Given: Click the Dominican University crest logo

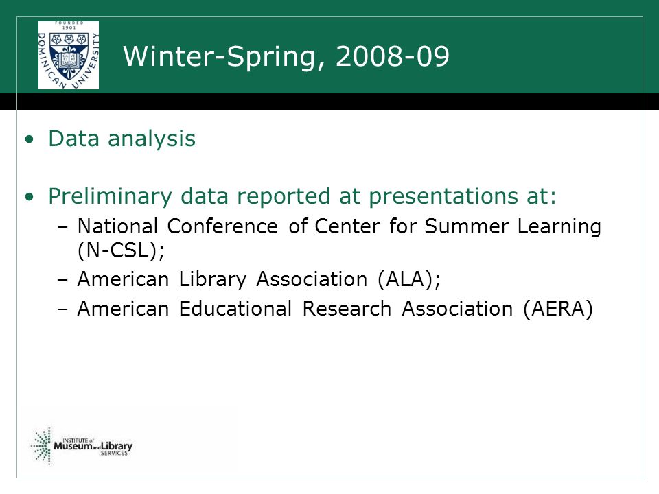Looking at the screenshot, I should 69,55.
